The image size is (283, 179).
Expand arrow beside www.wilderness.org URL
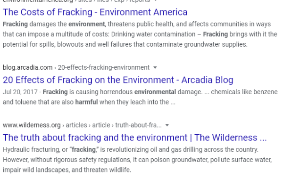(x=167, y=125)
